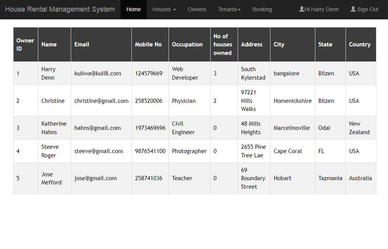Click the Steeve Roger name cell

(50, 151)
